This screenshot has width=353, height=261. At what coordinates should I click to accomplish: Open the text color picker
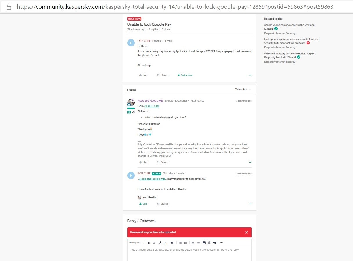[166, 243]
